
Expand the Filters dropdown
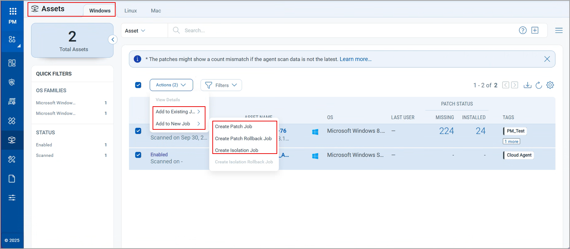click(x=221, y=85)
